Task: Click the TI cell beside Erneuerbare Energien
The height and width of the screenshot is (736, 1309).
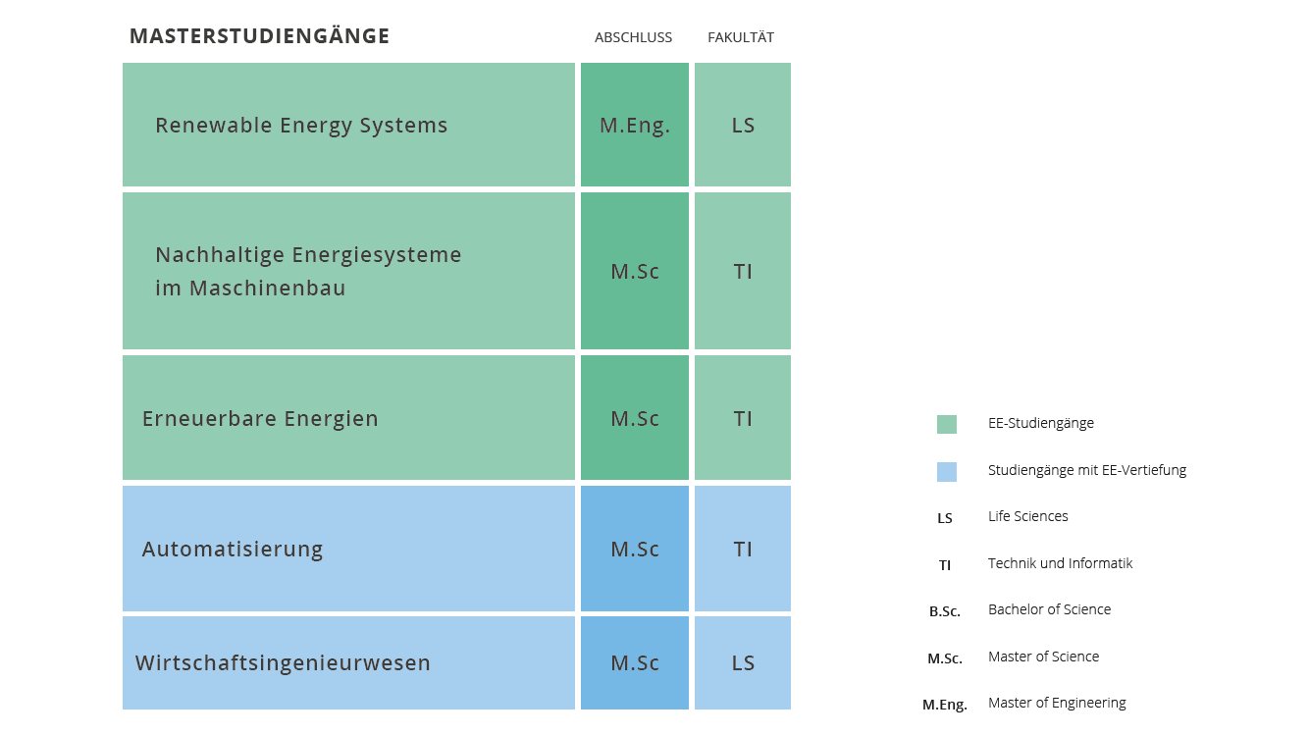Action: point(743,418)
